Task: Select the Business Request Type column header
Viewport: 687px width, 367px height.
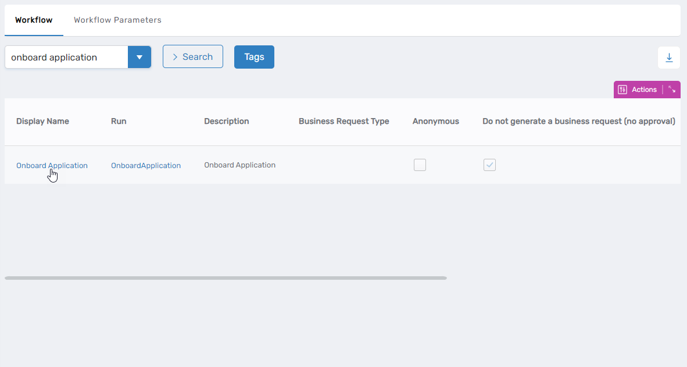Action: coord(343,121)
